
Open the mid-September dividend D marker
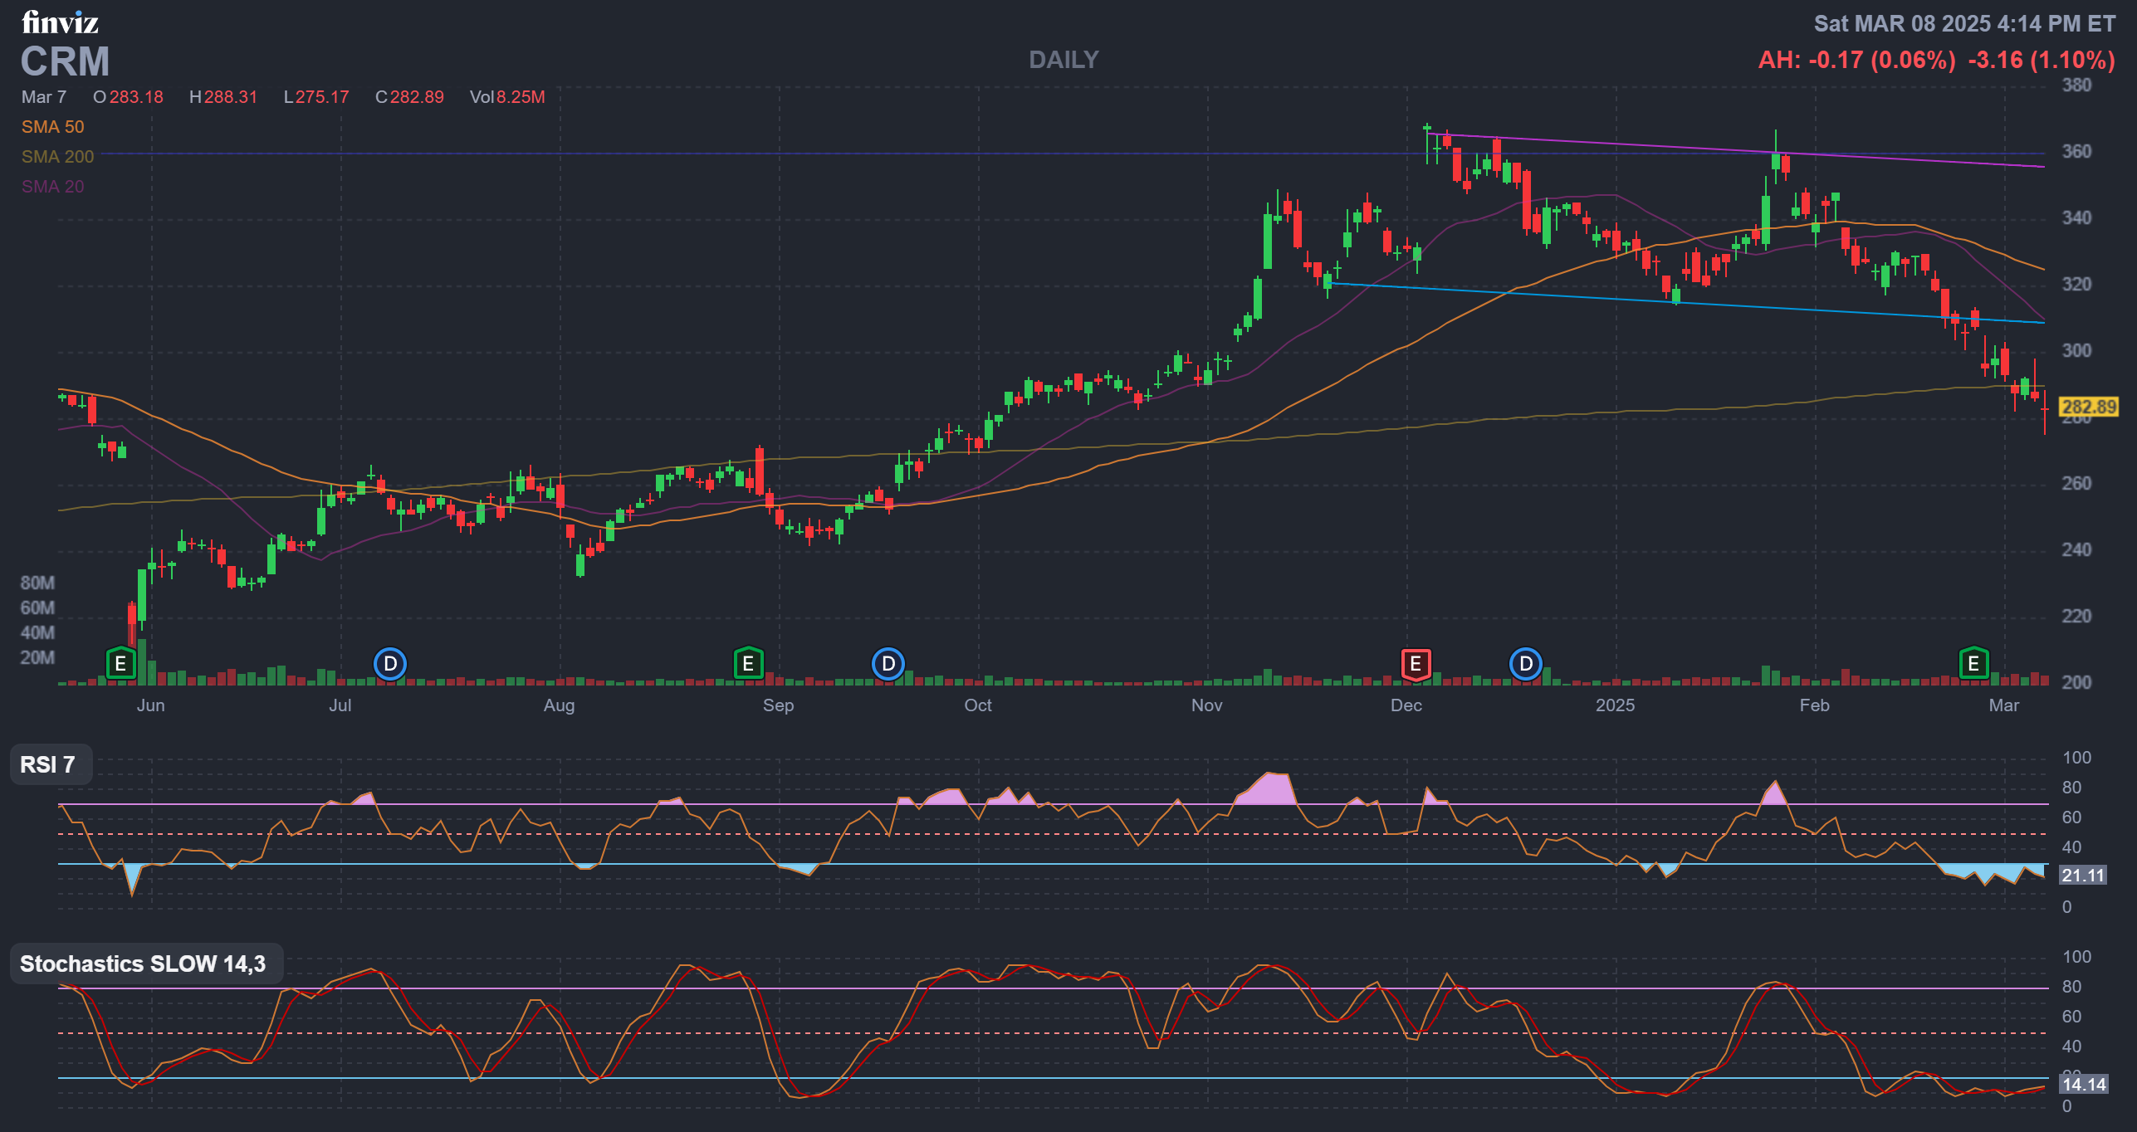tap(888, 664)
